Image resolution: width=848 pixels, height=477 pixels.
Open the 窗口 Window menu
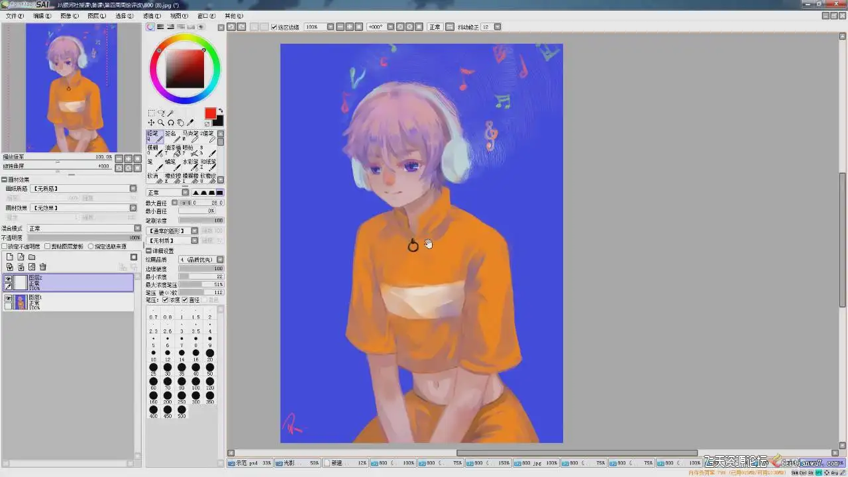click(206, 16)
